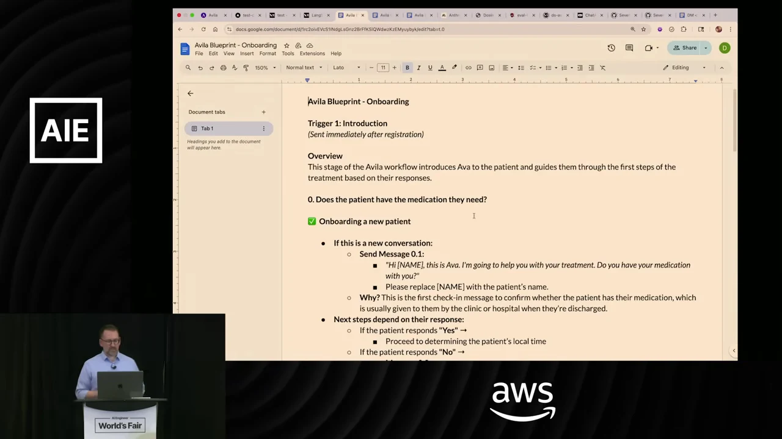Open a new browser tab
Screen dimensions: 782x439
tap(715, 15)
